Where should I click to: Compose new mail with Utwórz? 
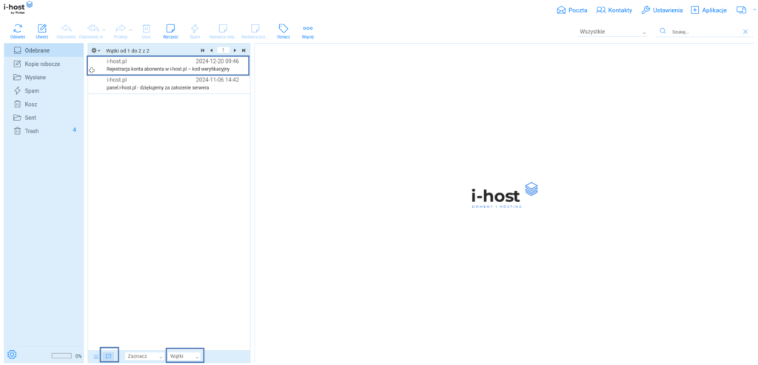(x=42, y=28)
